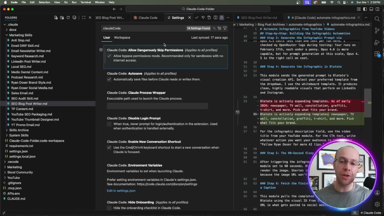This screenshot has width=384, height=216.
Task: Toggle the lock icon in editor toolbar
Action: [222, 18]
